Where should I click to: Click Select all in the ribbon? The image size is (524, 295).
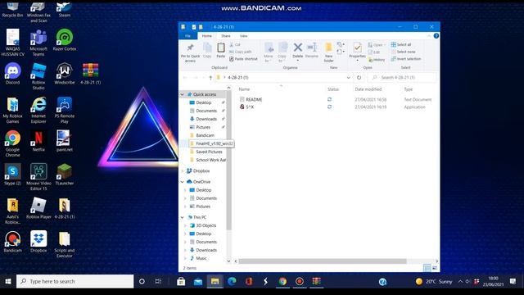[401, 44]
